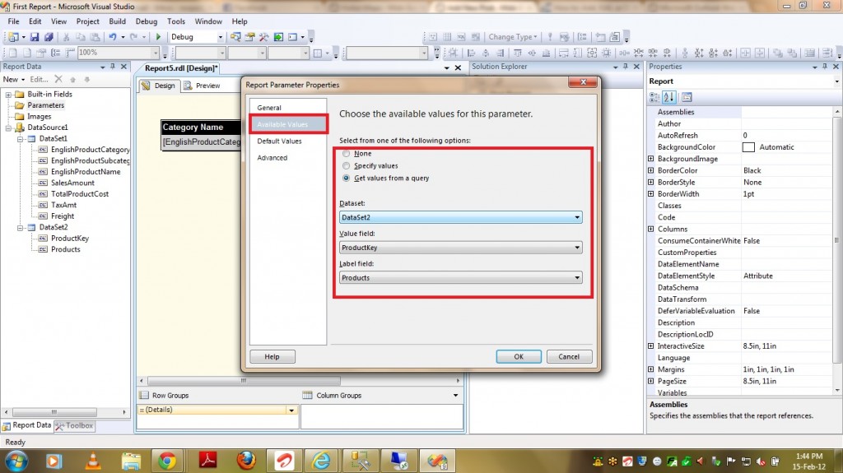Select Get values from a query option
Screen dimensions: 843x473
click(347, 179)
